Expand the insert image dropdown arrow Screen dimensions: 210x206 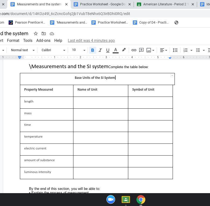pos(153,50)
